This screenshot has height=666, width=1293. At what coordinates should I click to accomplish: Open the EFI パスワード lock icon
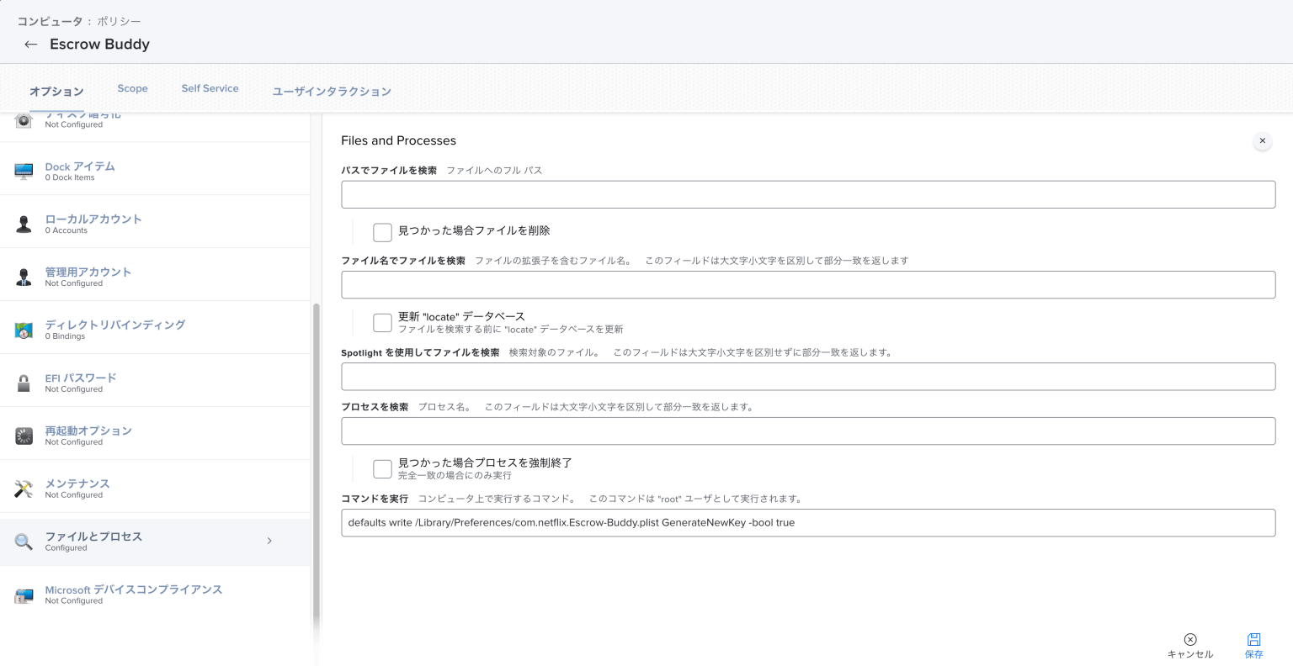pos(23,382)
